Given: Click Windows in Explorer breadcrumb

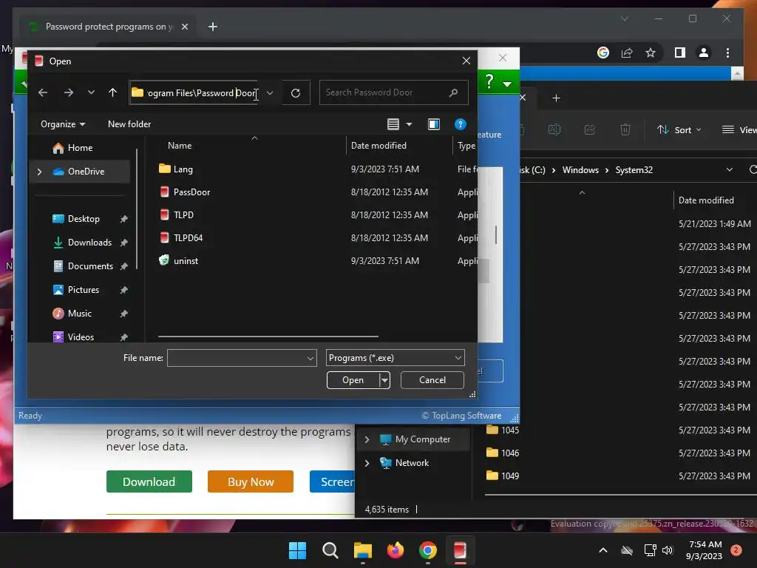Looking at the screenshot, I should 580,170.
